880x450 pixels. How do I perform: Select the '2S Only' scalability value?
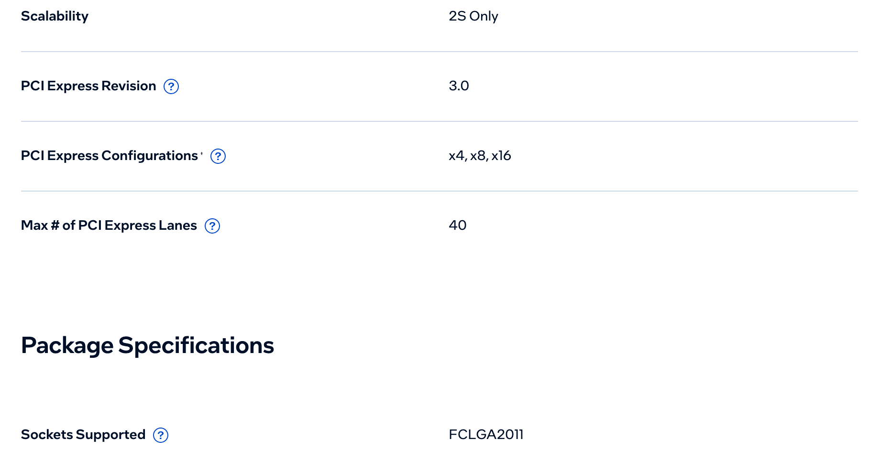pyautogui.click(x=473, y=16)
